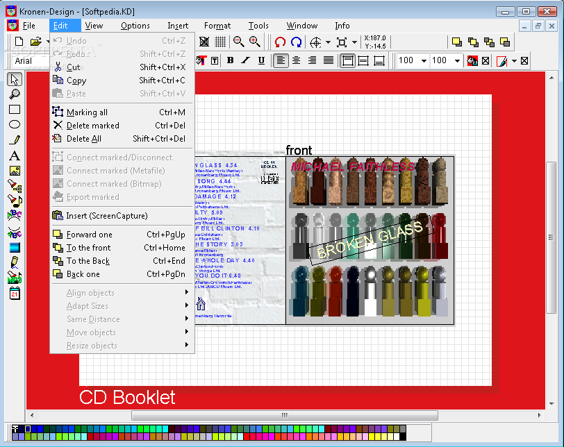Toggle underline formatting
Viewport: 564px width, 447px height.
pyautogui.click(x=261, y=60)
